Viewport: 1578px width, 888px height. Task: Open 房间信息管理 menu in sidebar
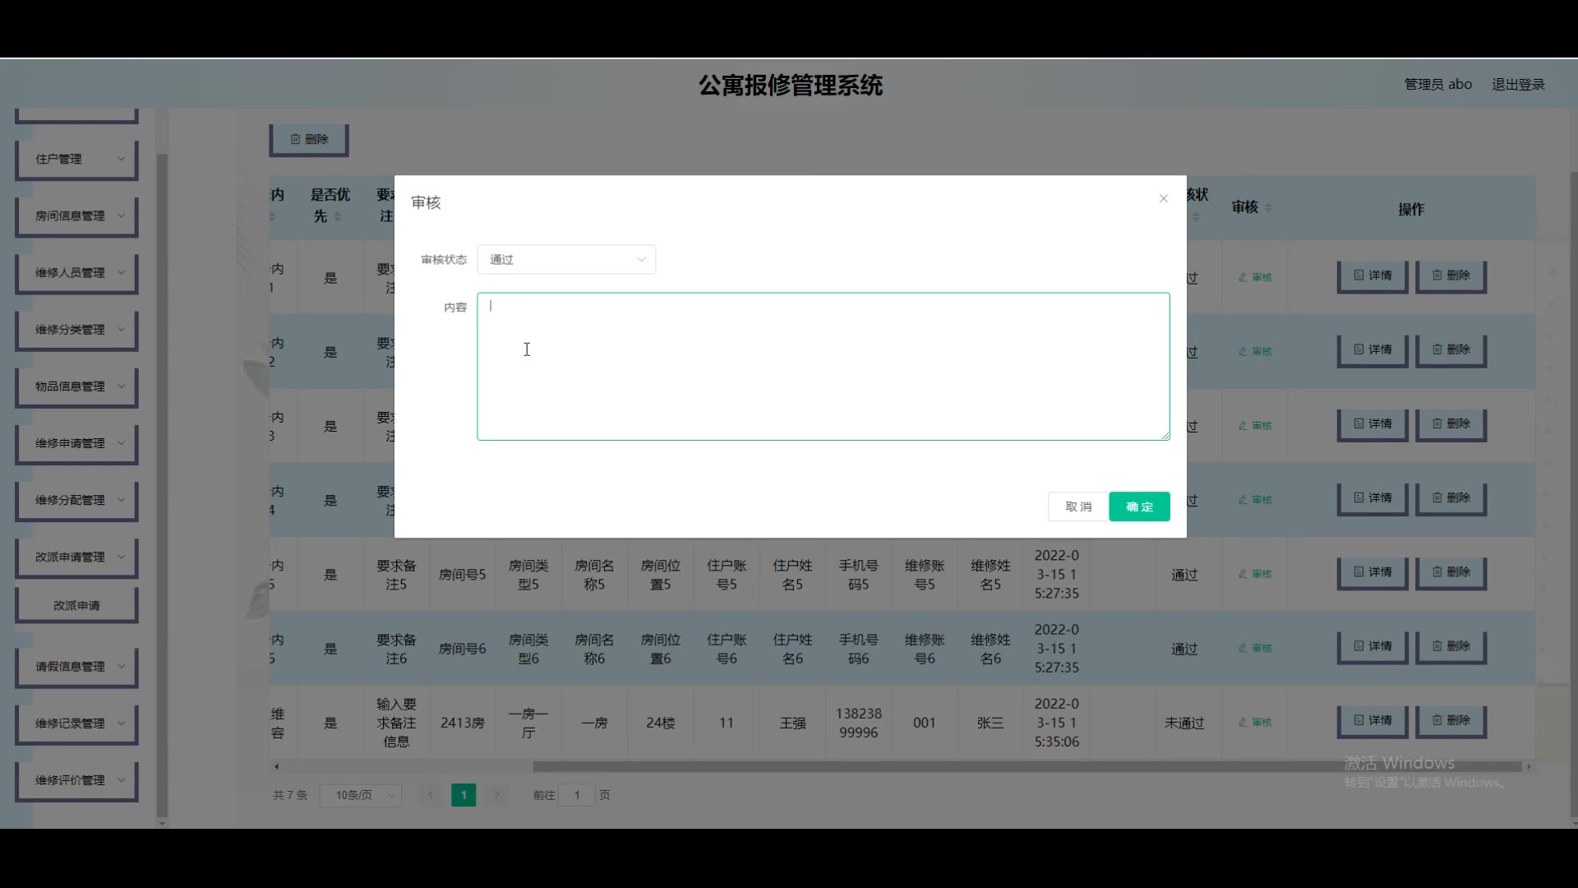coord(76,215)
